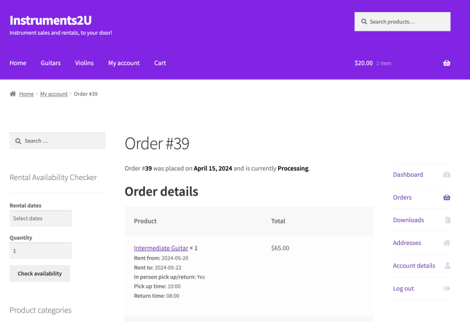
Task: Click the Quantity number field
Action: 41,251
